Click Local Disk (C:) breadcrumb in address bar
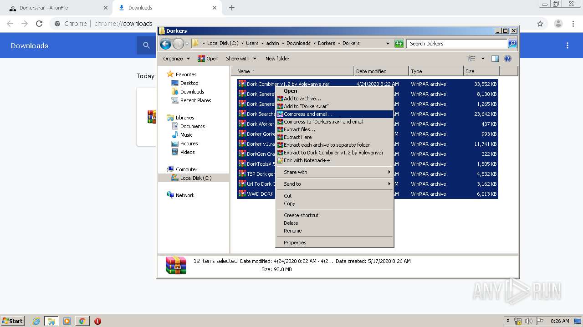583x327 pixels. pos(222,44)
